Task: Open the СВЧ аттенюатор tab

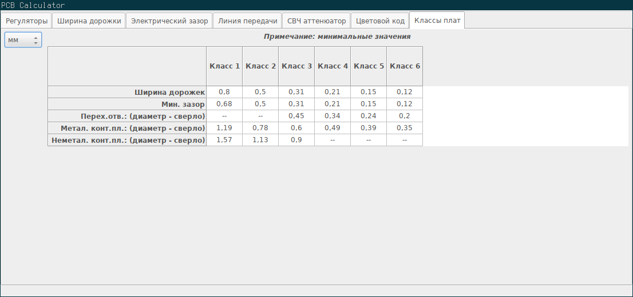Action: click(x=316, y=21)
